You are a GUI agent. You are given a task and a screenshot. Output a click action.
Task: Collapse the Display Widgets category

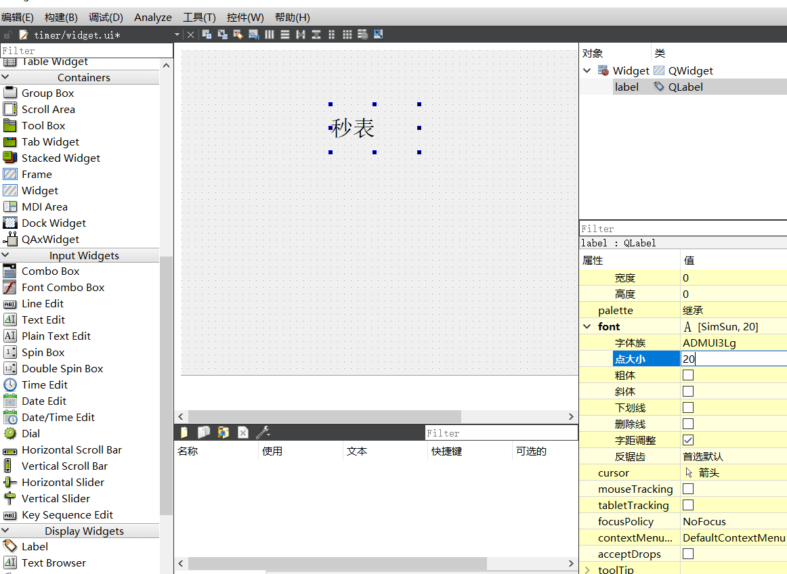pos(5,531)
